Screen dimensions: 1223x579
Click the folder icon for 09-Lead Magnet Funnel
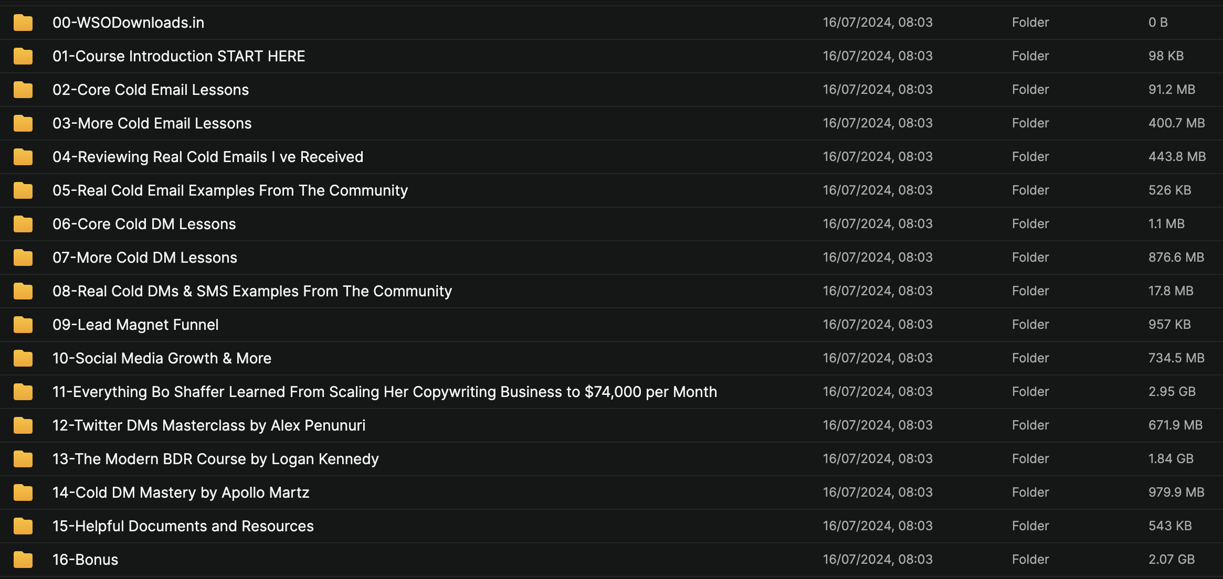coord(23,325)
